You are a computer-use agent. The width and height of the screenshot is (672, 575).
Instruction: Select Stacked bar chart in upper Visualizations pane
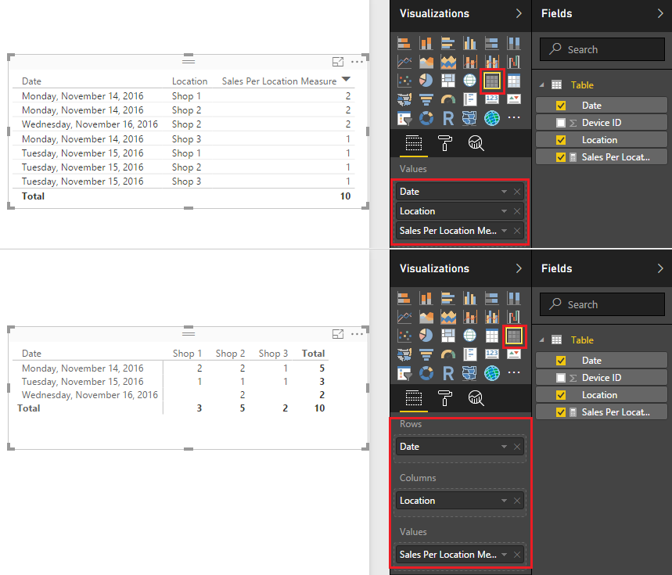(404, 43)
